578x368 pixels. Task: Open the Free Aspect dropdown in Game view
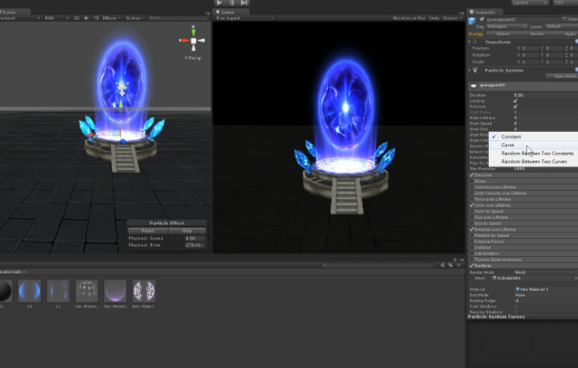click(244, 18)
